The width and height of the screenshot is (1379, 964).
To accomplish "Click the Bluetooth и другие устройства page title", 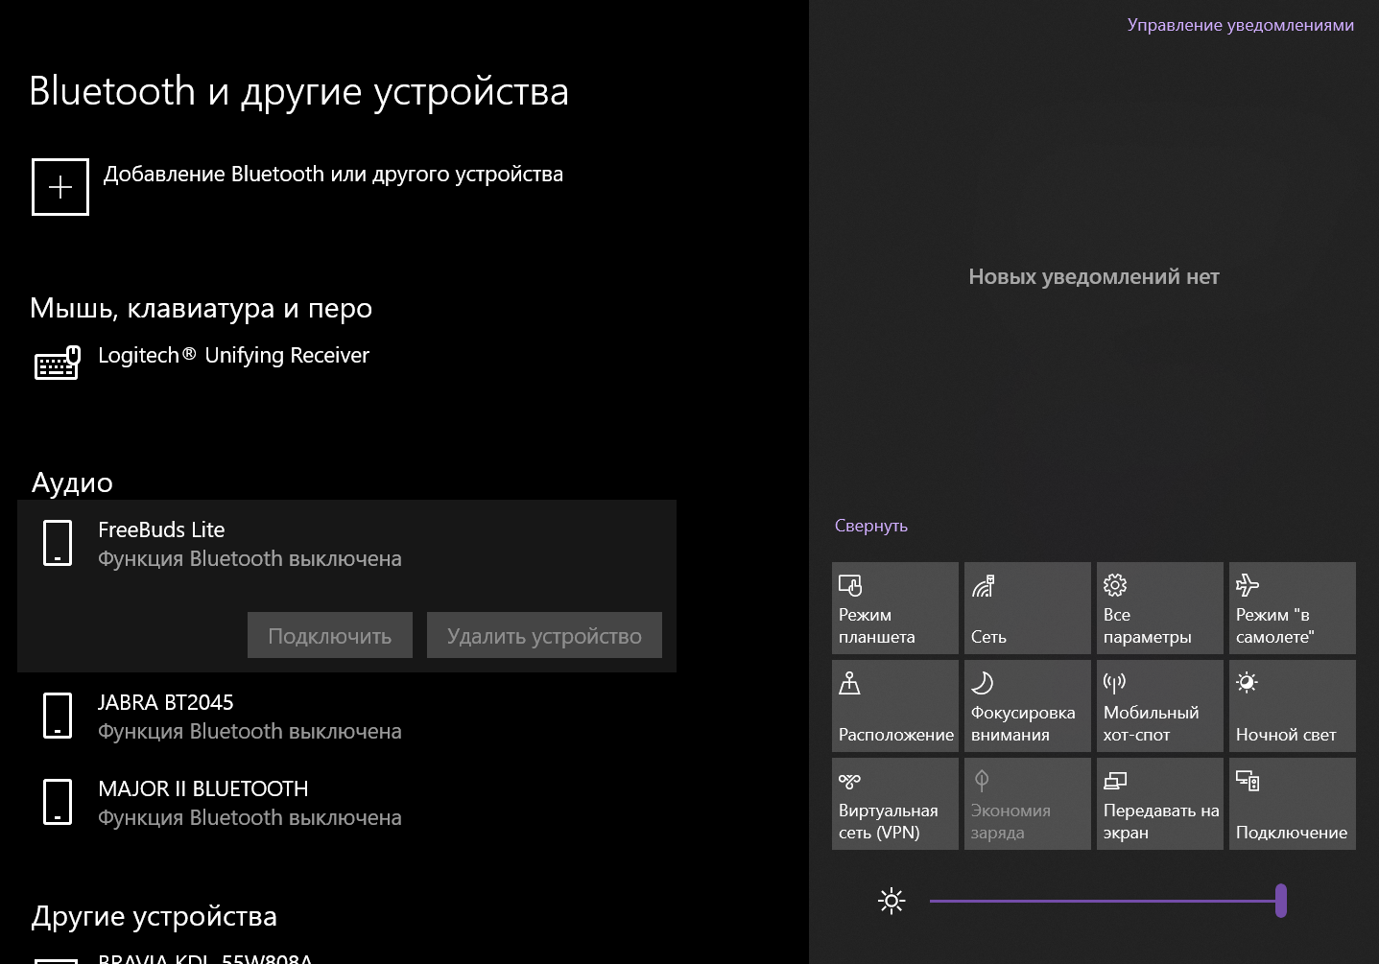I will pos(298,91).
